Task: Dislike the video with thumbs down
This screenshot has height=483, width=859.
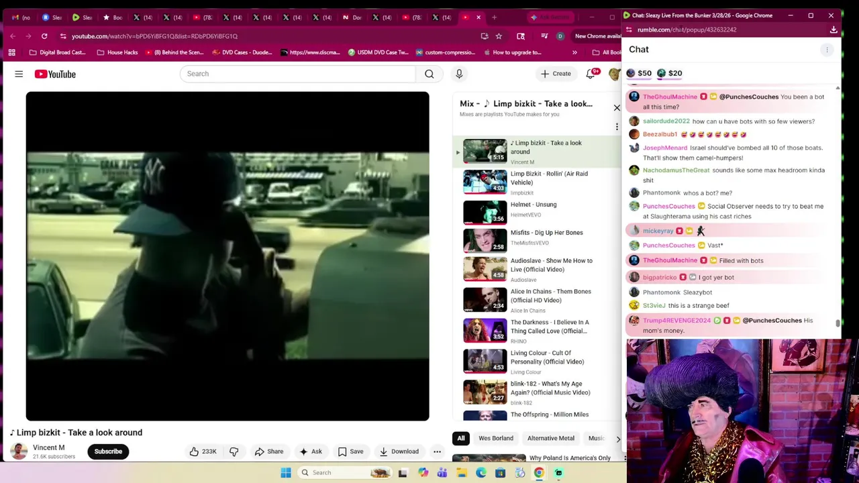Action: 234,451
